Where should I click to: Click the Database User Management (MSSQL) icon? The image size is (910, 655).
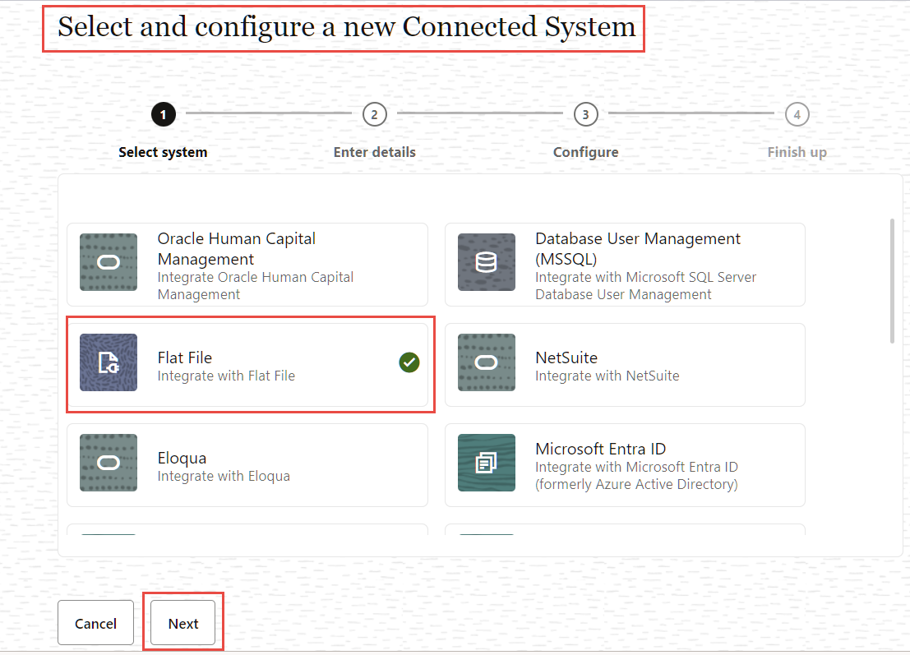(487, 262)
